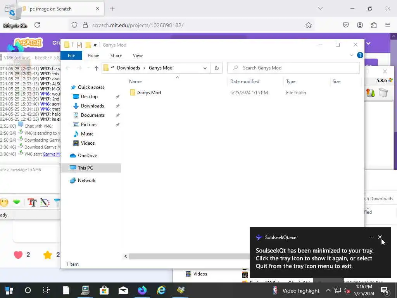Open Pictures in navigation pane
Screen dimensions: 397x298
89,125
